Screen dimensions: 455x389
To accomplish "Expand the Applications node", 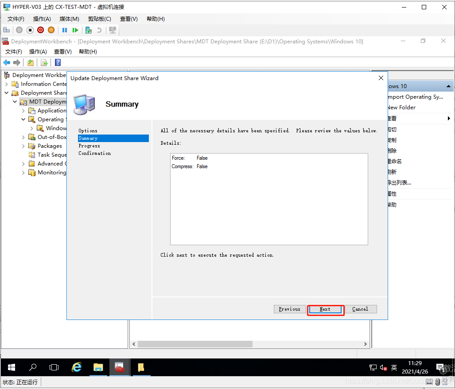I will [x=23, y=111].
